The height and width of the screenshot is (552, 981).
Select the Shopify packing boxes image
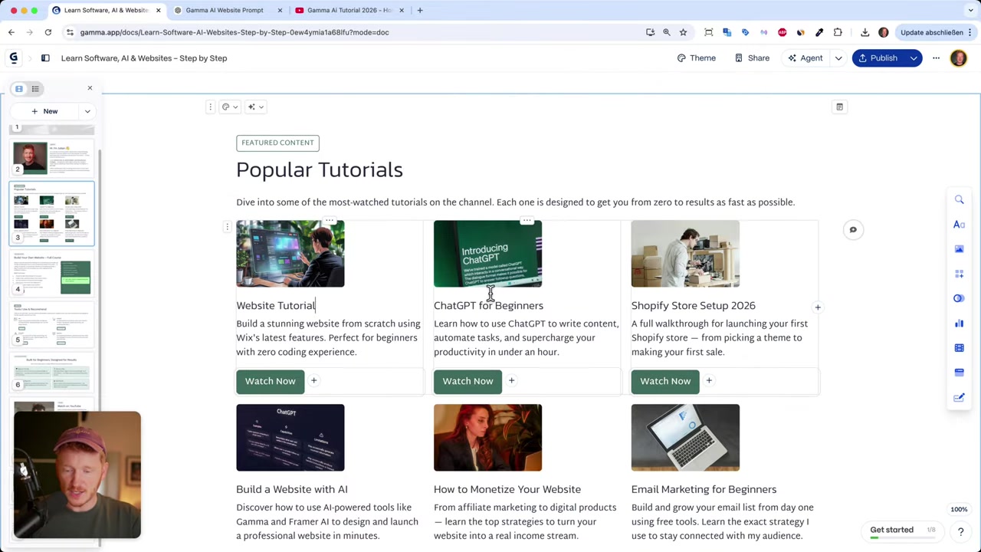[x=685, y=254]
